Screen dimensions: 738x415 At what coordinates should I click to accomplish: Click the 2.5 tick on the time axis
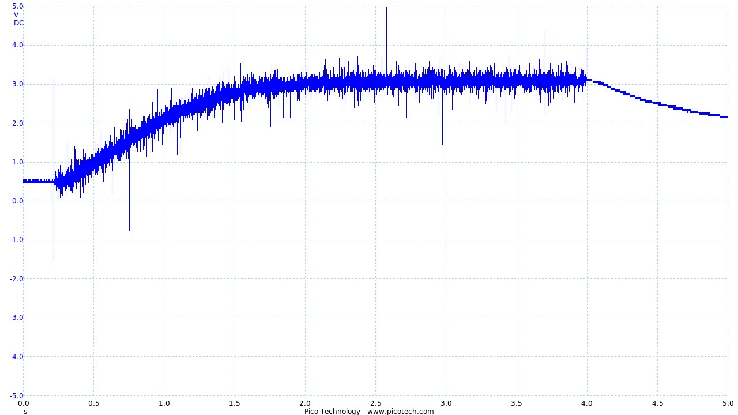(x=375, y=403)
